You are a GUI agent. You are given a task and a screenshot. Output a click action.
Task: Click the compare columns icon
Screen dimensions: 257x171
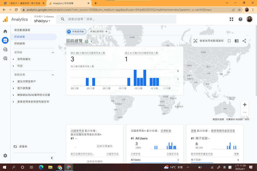coord(237,41)
